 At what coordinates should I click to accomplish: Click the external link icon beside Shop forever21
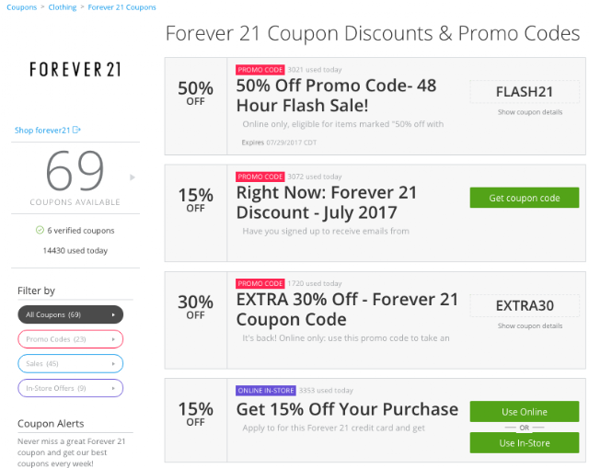tap(77, 131)
